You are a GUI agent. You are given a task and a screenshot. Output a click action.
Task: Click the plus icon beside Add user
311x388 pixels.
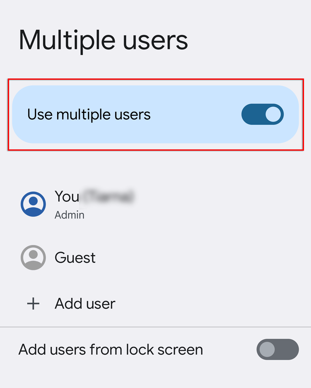point(33,303)
